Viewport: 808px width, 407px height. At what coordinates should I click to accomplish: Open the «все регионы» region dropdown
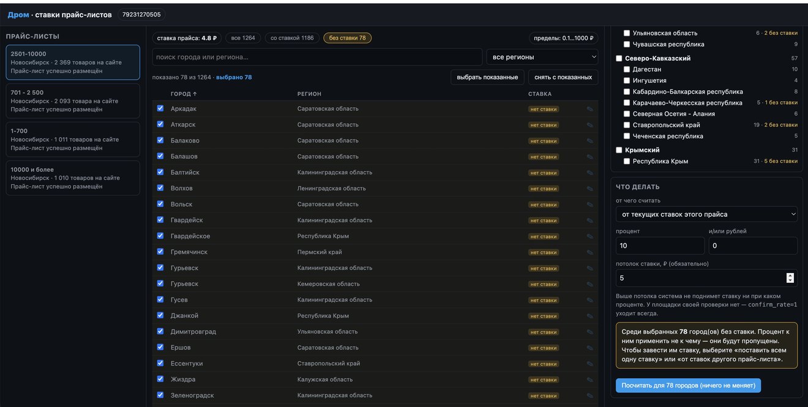click(x=542, y=57)
